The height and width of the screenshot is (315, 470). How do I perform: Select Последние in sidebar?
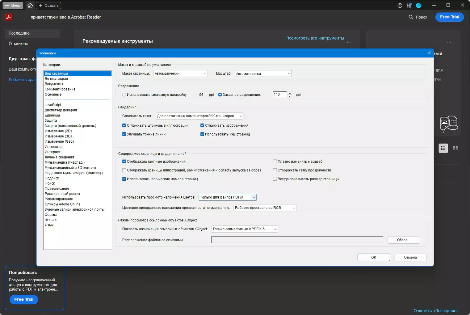coord(32,33)
